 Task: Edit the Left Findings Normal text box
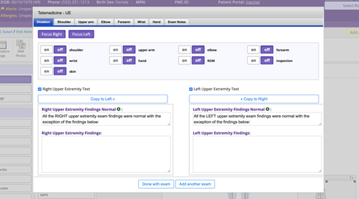[257, 119]
